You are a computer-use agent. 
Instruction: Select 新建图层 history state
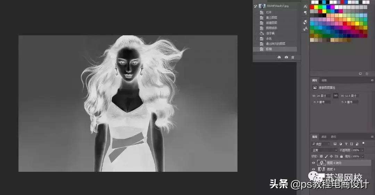[x=275, y=23]
